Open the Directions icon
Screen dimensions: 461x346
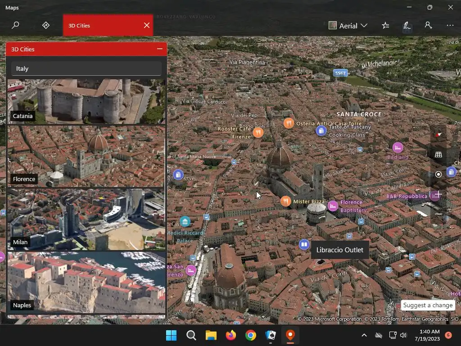click(46, 25)
